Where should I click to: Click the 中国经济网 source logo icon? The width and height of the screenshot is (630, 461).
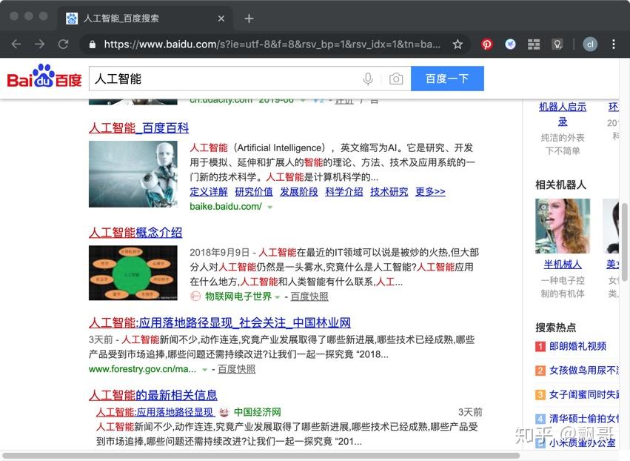(x=224, y=412)
